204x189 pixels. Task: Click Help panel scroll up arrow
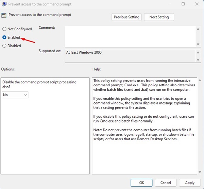coord(200,81)
